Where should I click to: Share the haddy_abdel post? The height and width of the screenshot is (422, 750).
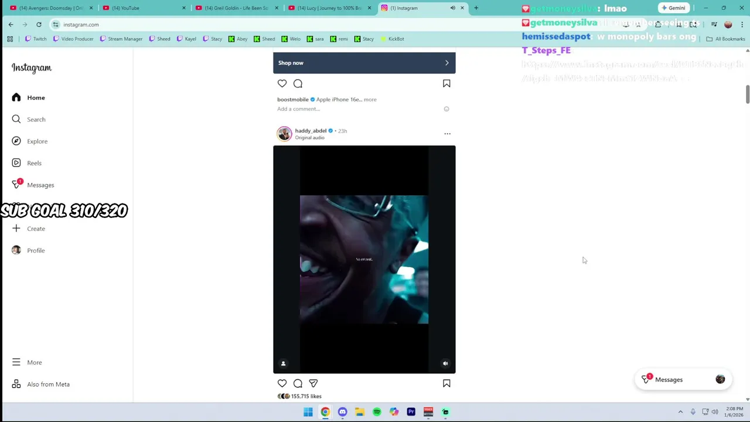pyautogui.click(x=313, y=383)
